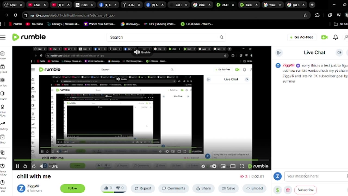The image size is (348, 196).
Task: Like the video with thumbs up
Action: [108, 188]
